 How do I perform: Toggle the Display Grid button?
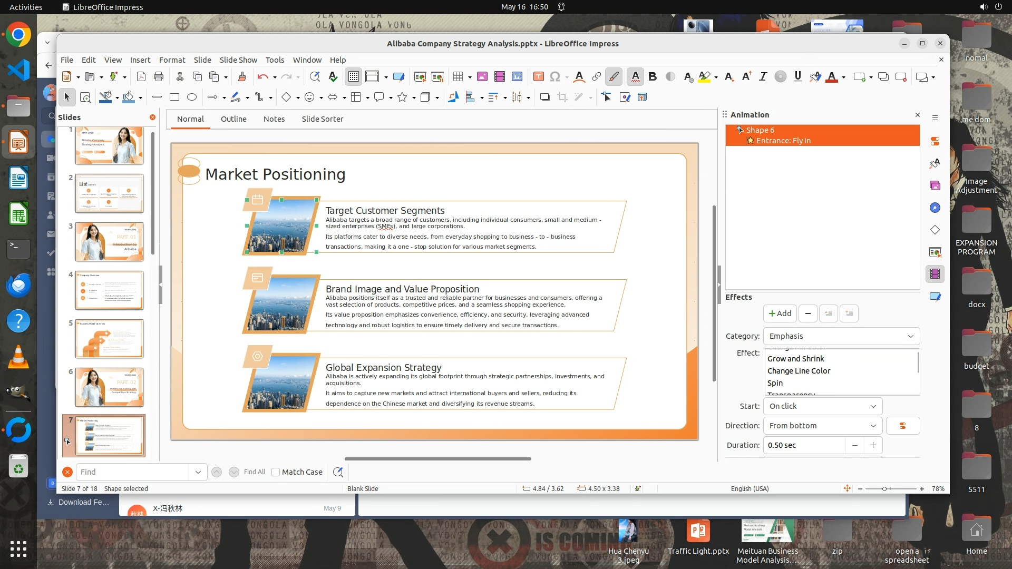click(353, 77)
